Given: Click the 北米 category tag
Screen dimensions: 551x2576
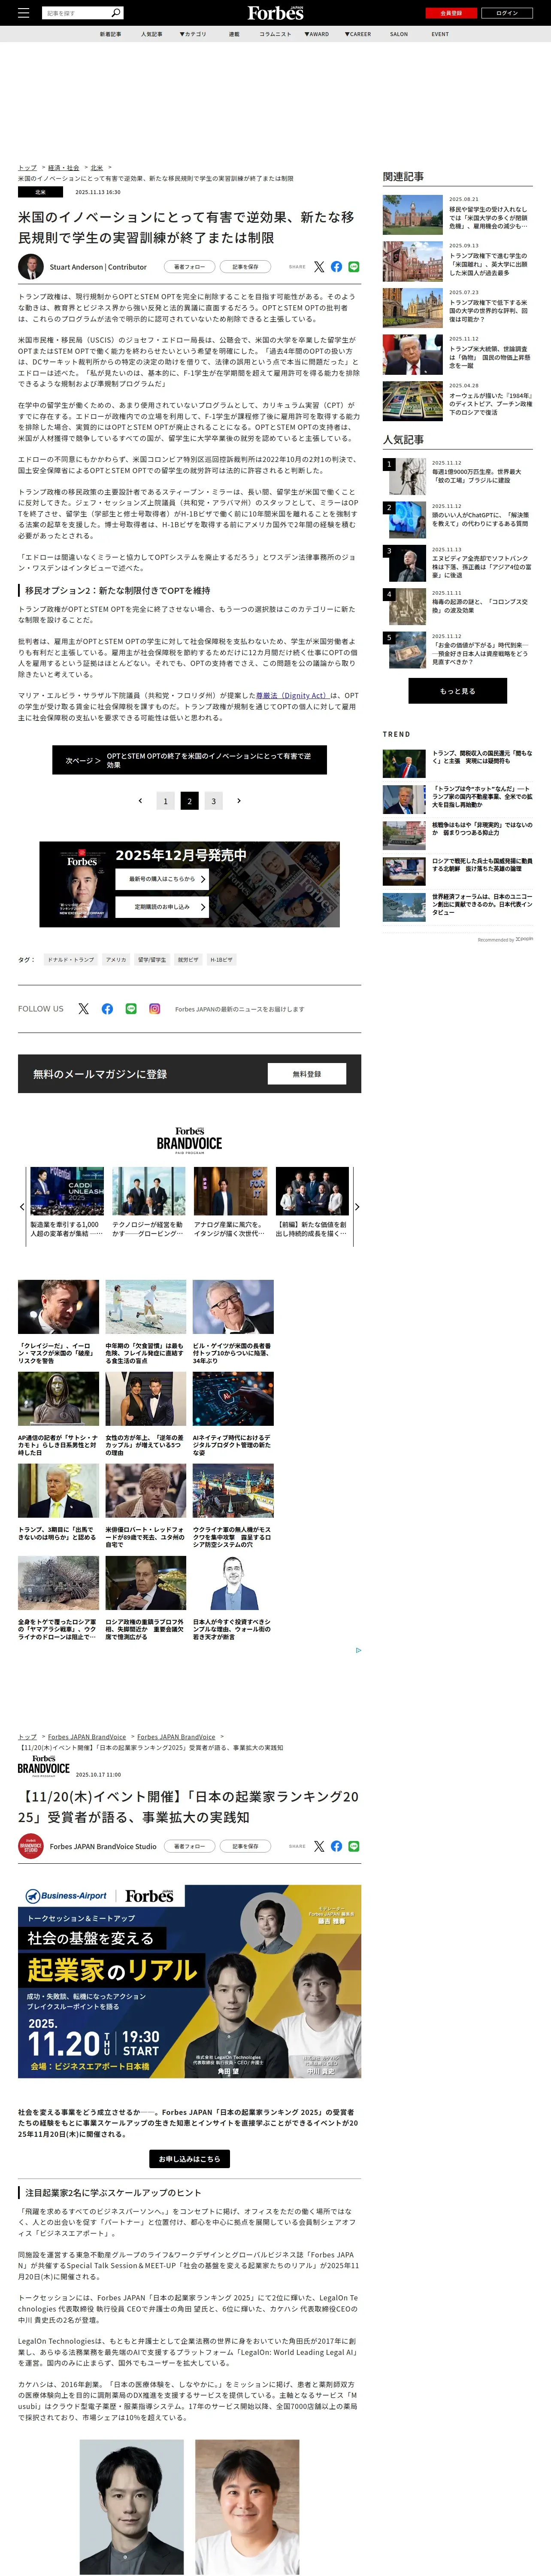Looking at the screenshot, I should [x=40, y=192].
